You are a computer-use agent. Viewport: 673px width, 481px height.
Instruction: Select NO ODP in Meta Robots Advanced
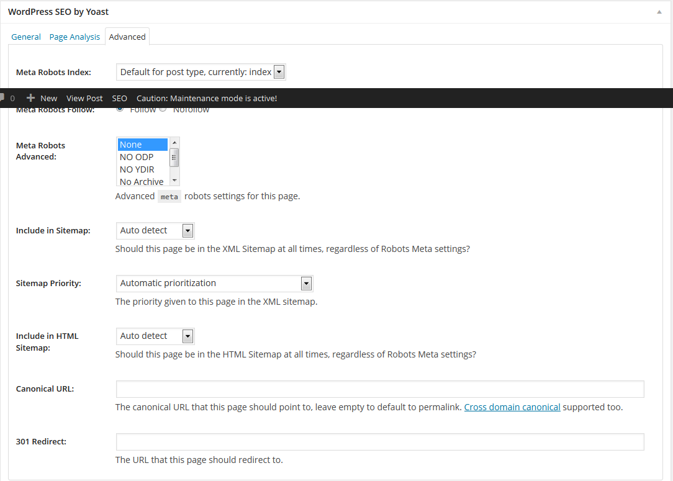(143, 157)
